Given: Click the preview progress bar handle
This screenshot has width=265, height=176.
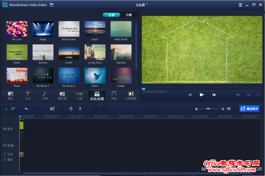Looking at the screenshot, I should [x=144, y=89].
